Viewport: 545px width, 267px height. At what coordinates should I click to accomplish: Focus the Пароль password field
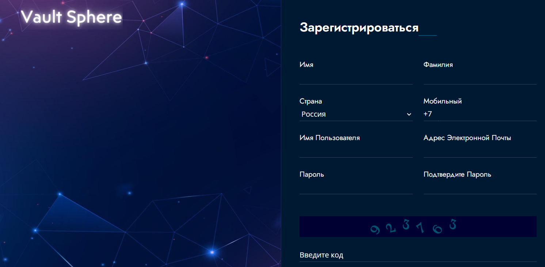[356, 187]
